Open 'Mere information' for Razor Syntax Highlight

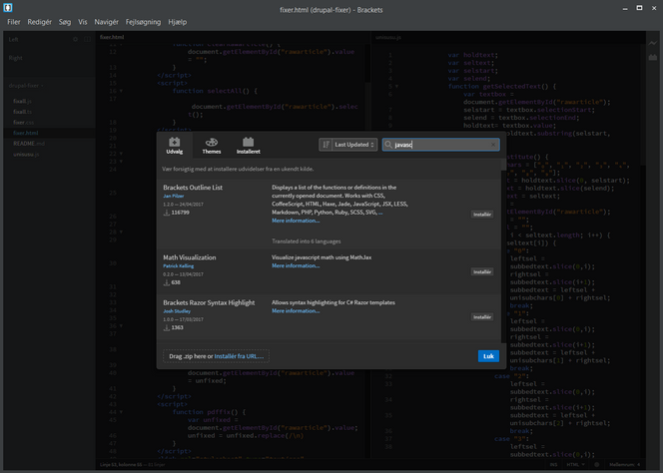coord(296,311)
